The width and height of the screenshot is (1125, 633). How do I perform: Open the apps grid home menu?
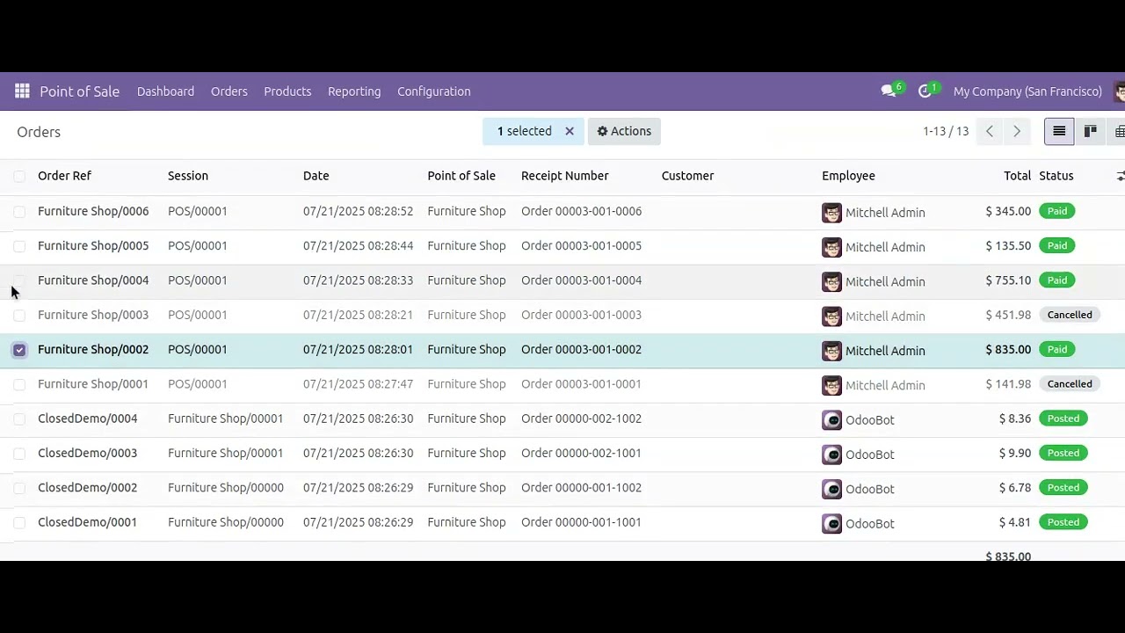click(22, 91)
